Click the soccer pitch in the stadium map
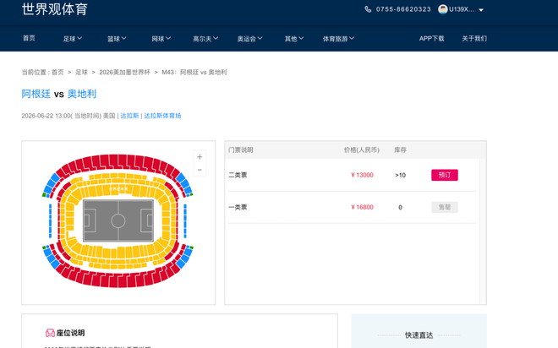The width and height of the screenshot is (558, 348). point(118,221)
